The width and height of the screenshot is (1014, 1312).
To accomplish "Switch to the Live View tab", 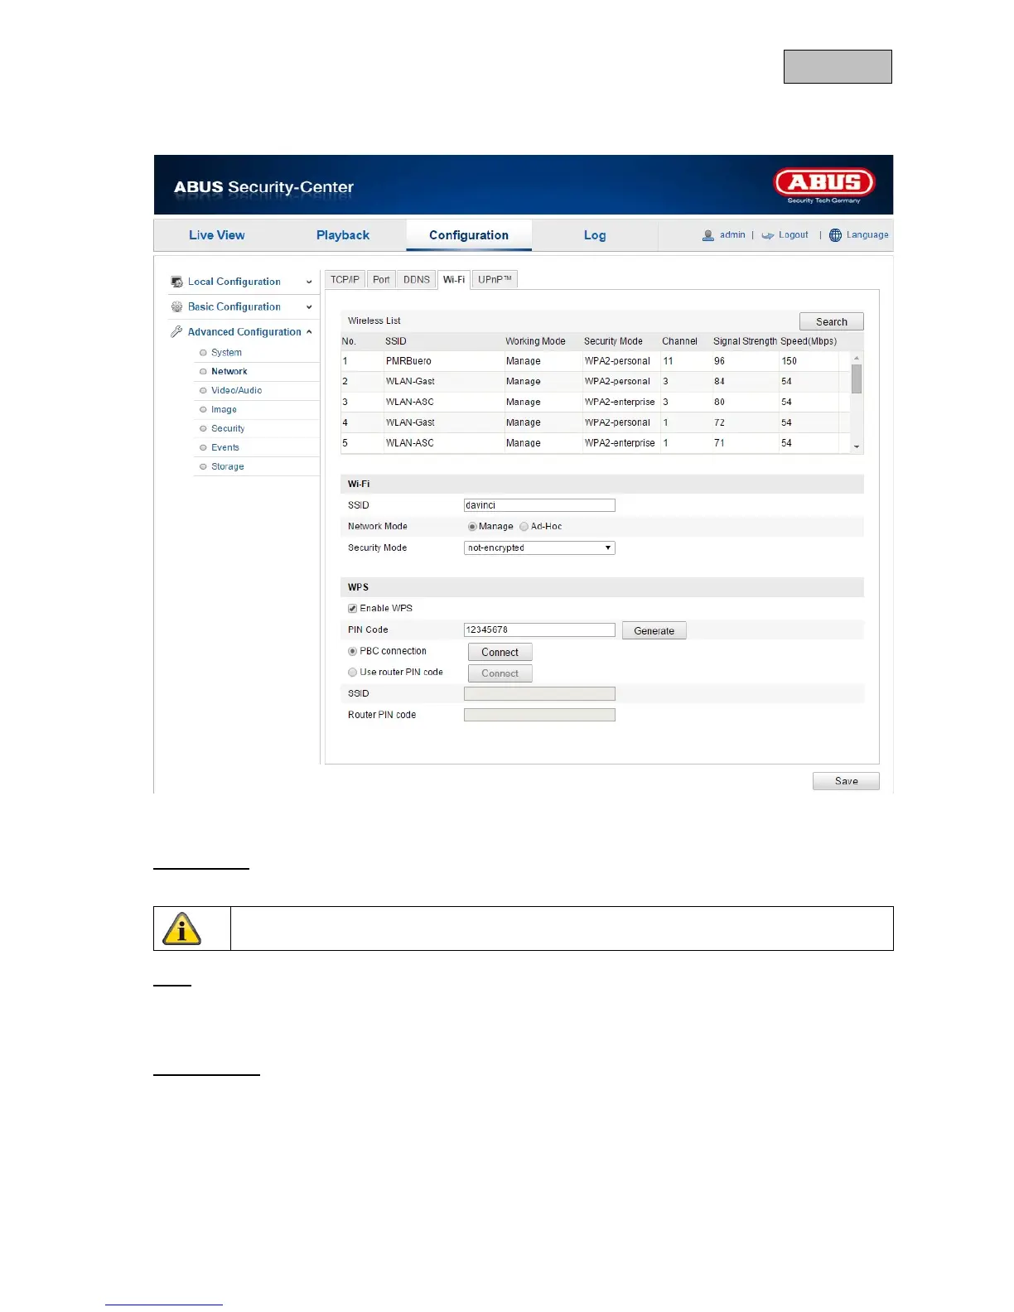I will coord(217,235).
